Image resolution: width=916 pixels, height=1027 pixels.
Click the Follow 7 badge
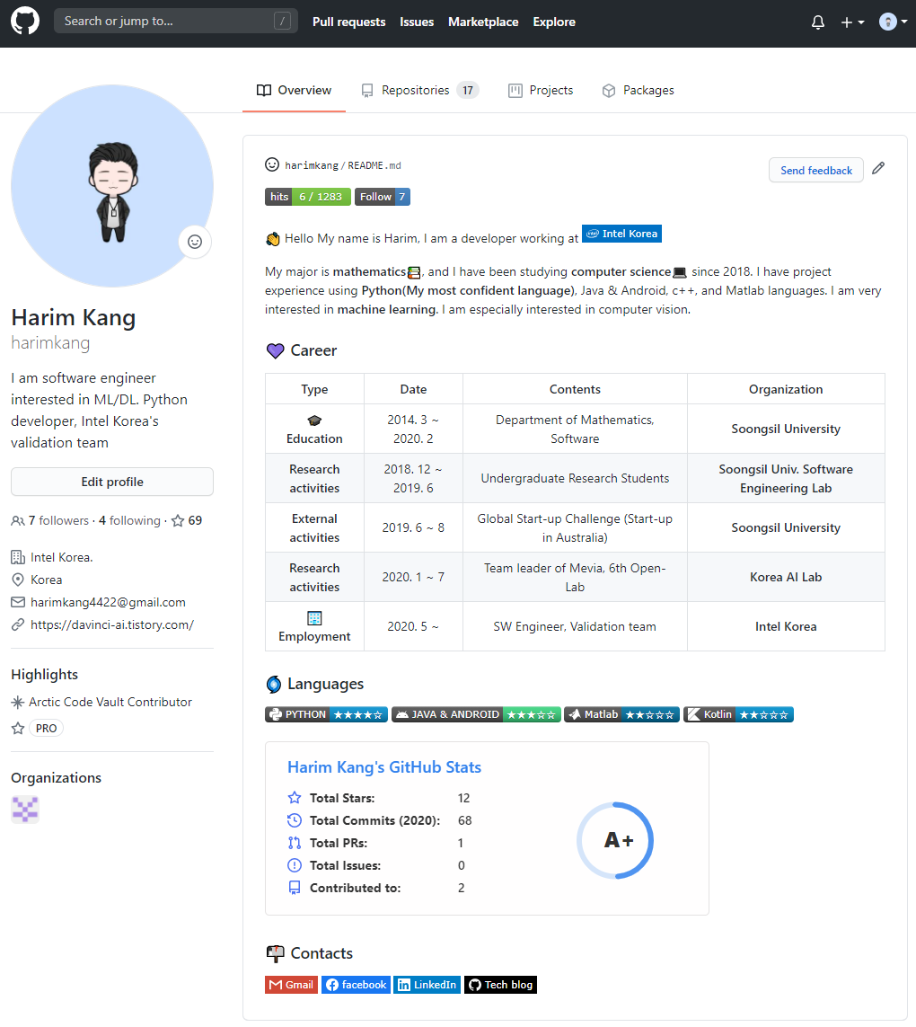click(383, 197)
